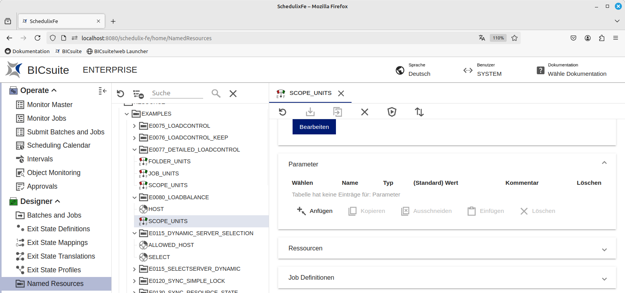Click the search magnifier icon
Image resolution: width=625 pixels, height=293 pixels.
216,93
